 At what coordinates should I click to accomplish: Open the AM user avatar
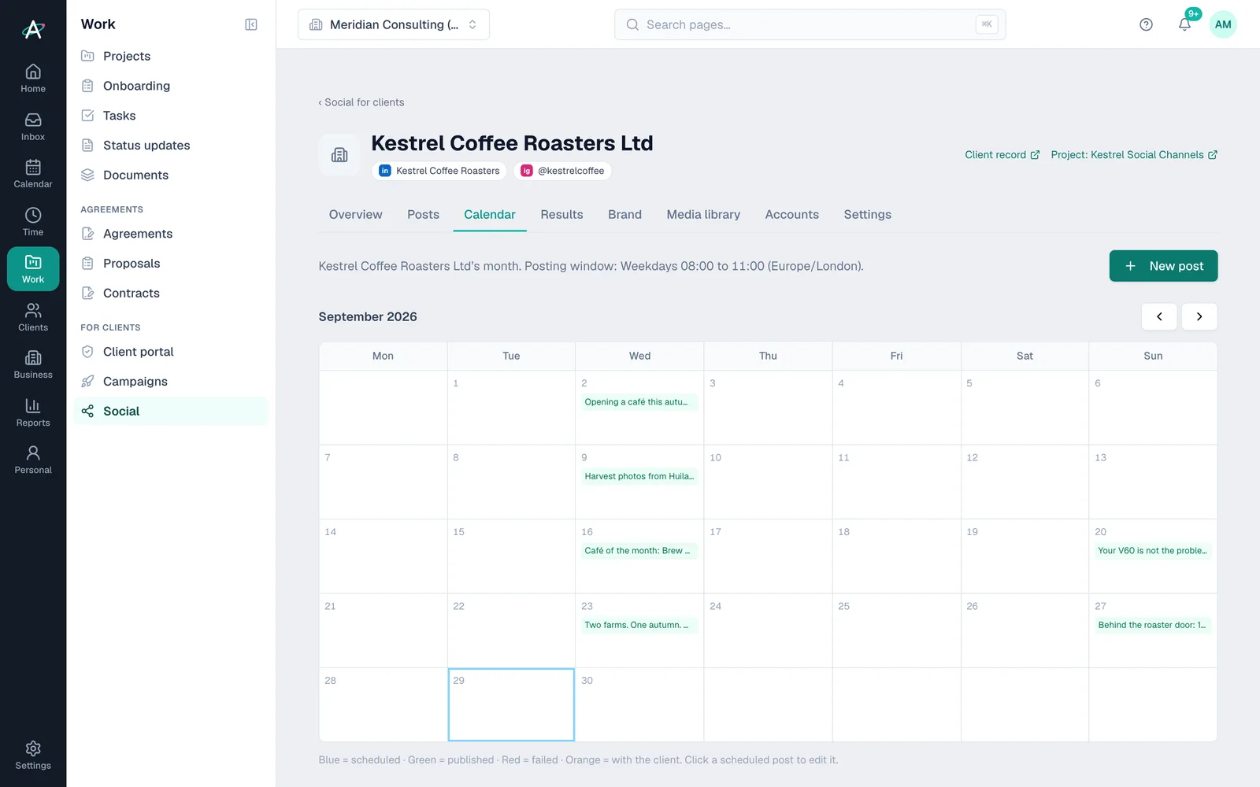click(x=1223, y=24)
